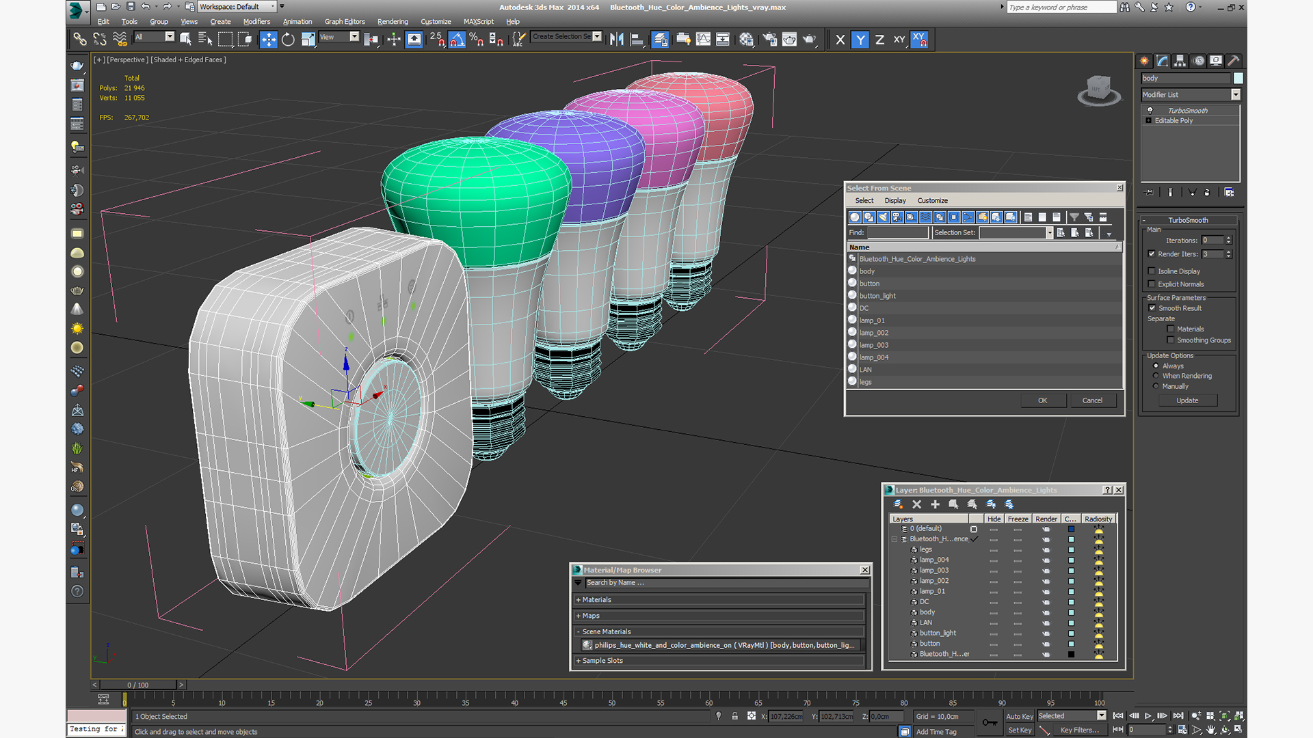Image resolution: width=1313 pixels, height=738 pixels.
Task: Select the When Rendering update option
Action: click(x=1156, y=376)
